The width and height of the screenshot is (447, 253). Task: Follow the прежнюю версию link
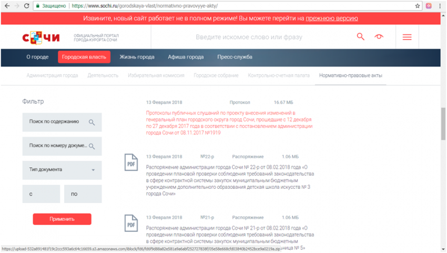point(332,18)
